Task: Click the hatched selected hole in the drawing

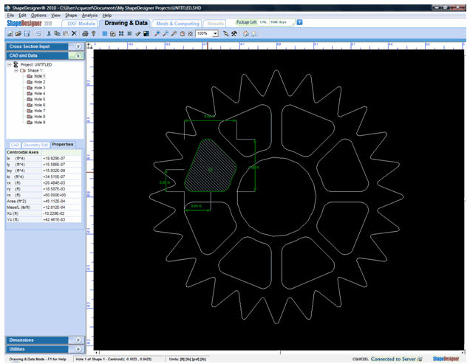Action: (x=210, y=166)
